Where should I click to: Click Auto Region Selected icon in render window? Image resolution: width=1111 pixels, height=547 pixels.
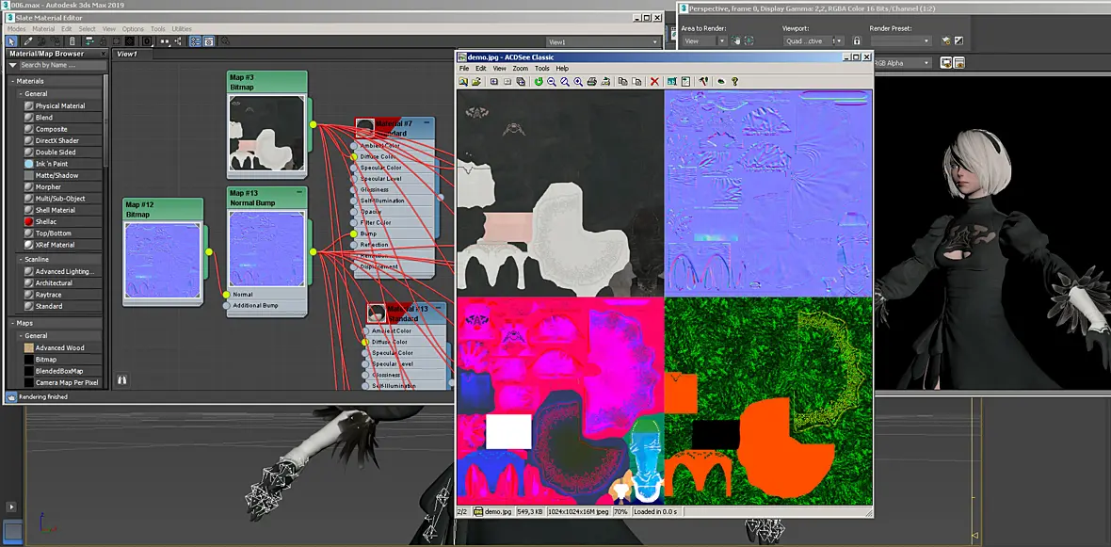pyautogui.click(x=749, y=40)
